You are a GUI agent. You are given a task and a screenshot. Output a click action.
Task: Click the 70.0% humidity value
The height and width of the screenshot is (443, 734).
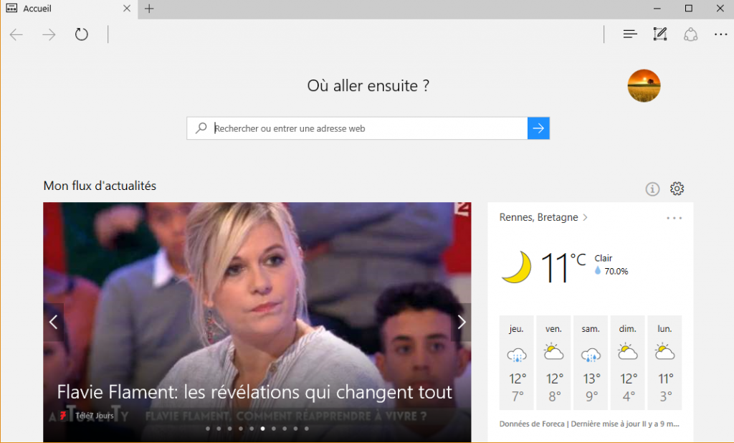616,271
